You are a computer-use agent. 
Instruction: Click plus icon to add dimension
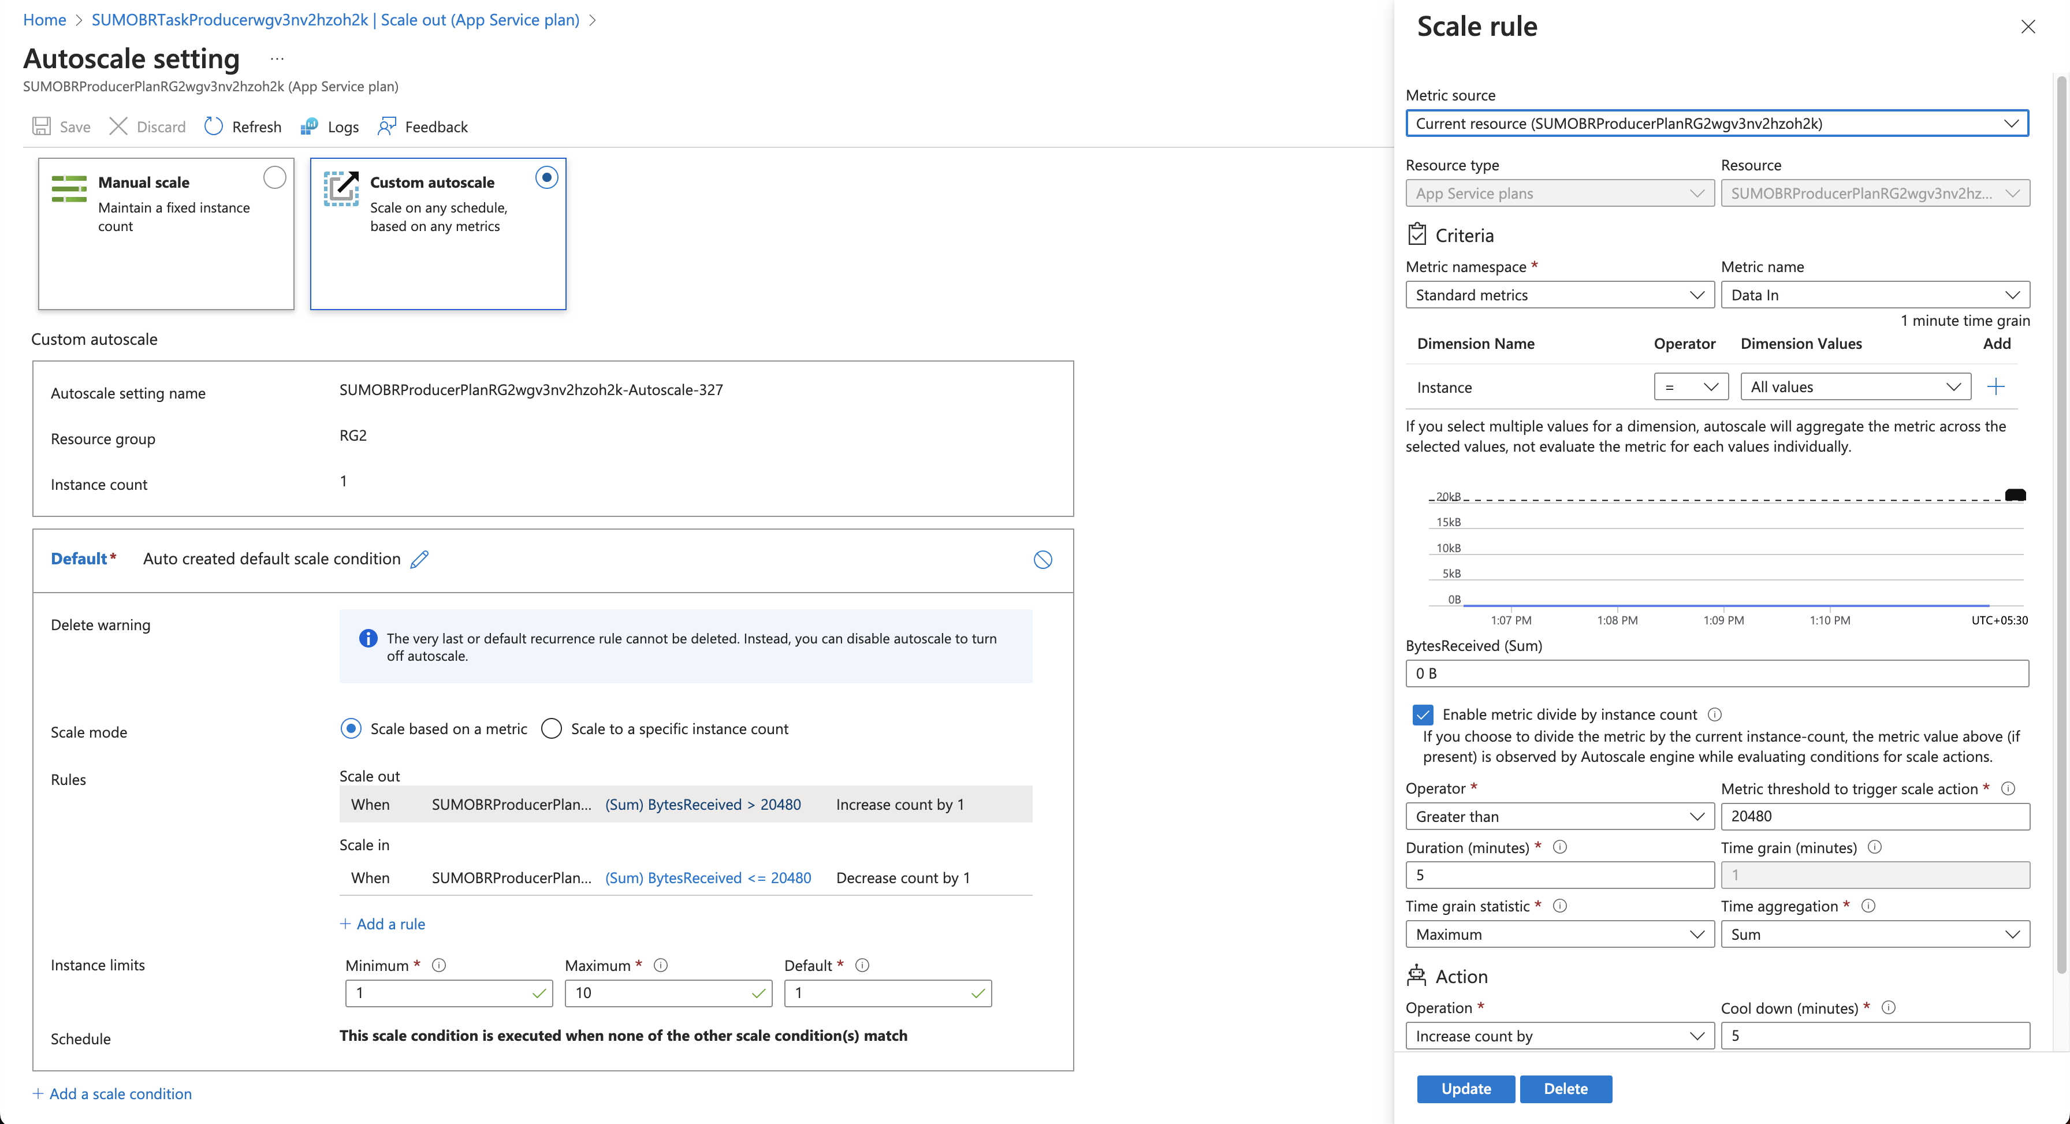click(1995, 387)
